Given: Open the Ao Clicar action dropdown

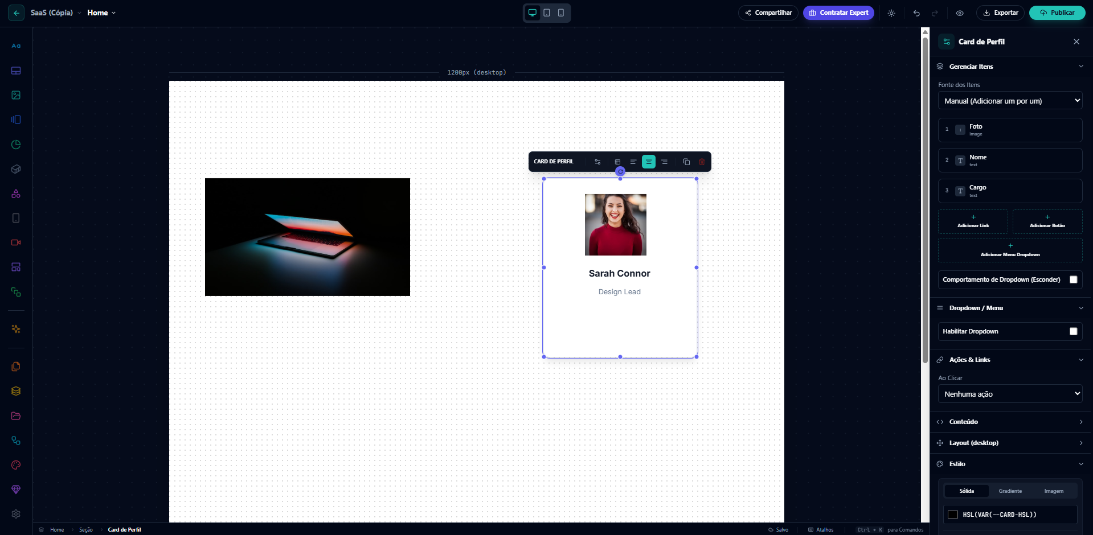Looking at the screenshot, I should coord(1009,393).
